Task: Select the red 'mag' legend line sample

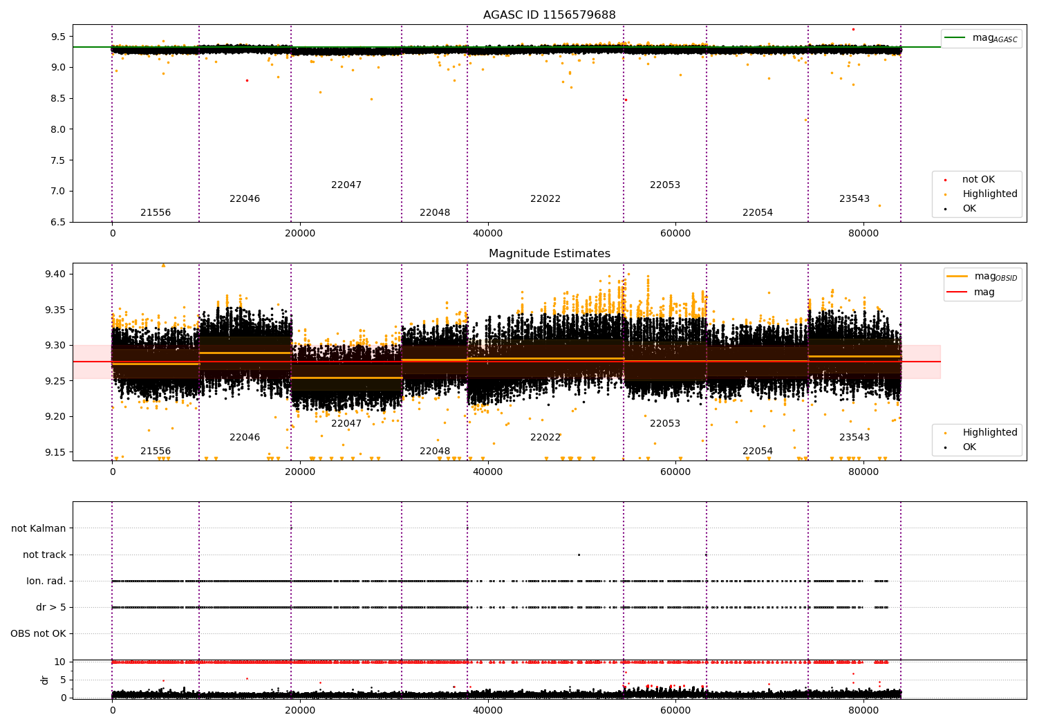Action: 957,292
